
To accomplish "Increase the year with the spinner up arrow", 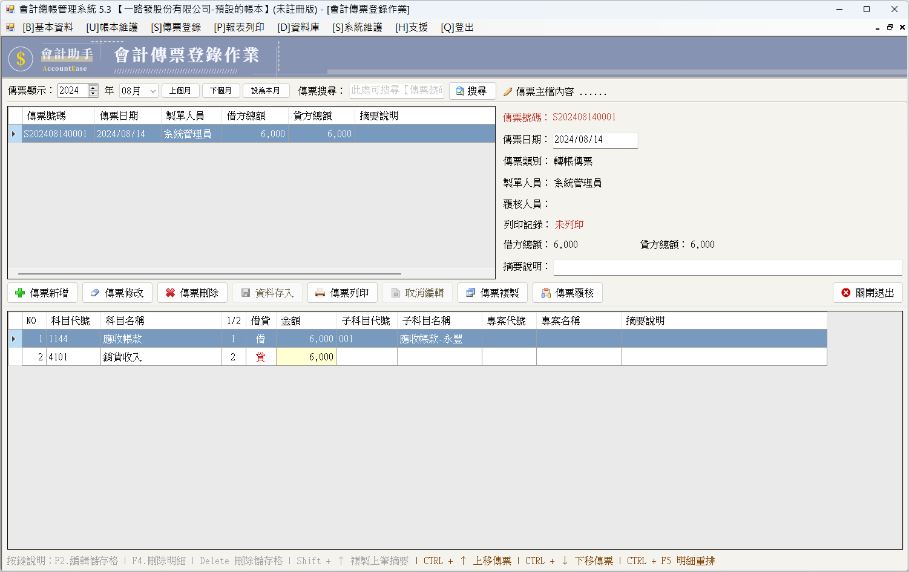I will (93, 88).
